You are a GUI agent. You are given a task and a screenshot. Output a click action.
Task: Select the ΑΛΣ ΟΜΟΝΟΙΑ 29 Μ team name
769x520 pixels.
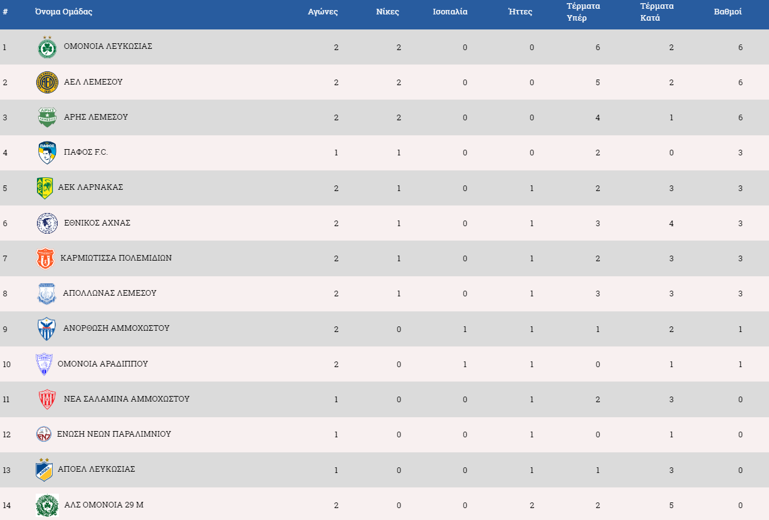104,504
